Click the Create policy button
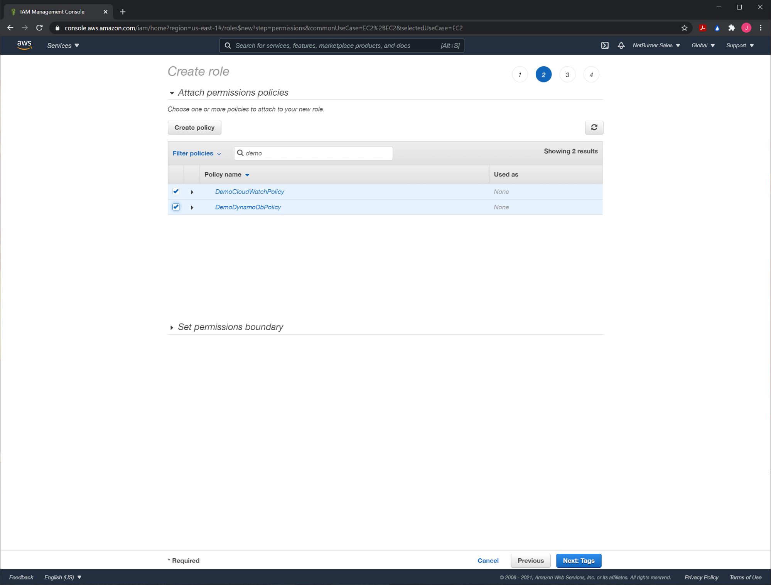The height and width of the screenshot is (585, 771). 194,128
